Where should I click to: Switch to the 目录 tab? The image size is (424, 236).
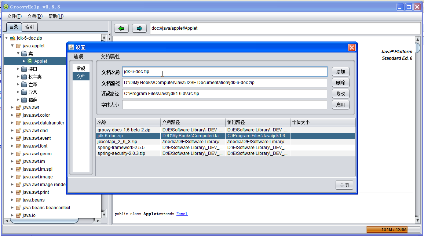tap(14, 27)
